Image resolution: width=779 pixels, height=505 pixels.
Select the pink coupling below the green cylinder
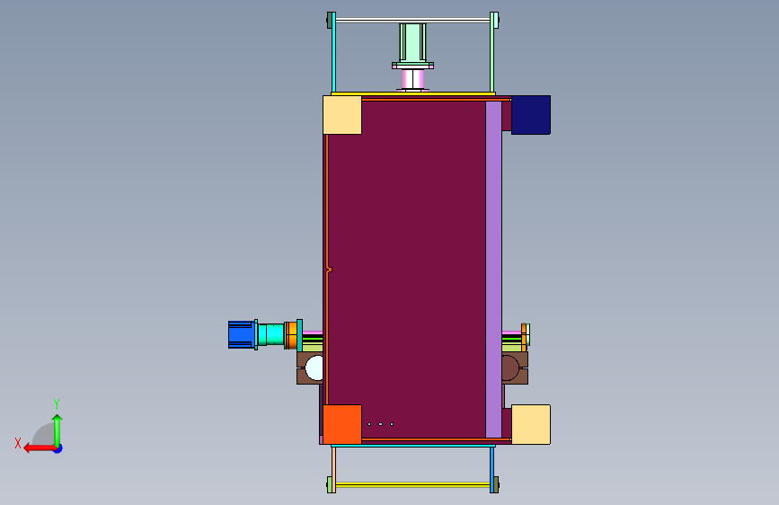[x=412, y=79]
